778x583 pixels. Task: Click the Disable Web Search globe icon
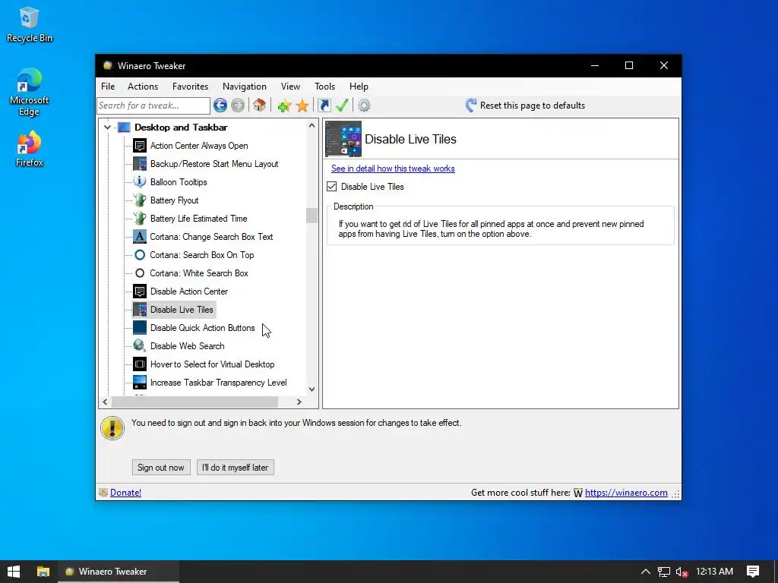(x=140, y=346)
